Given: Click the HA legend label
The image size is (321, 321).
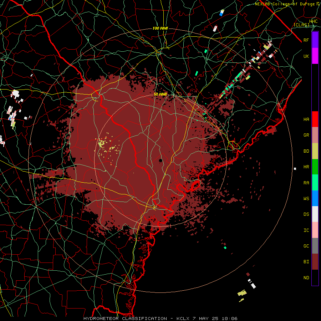Looking at the screenshot, I should point(306,119).
